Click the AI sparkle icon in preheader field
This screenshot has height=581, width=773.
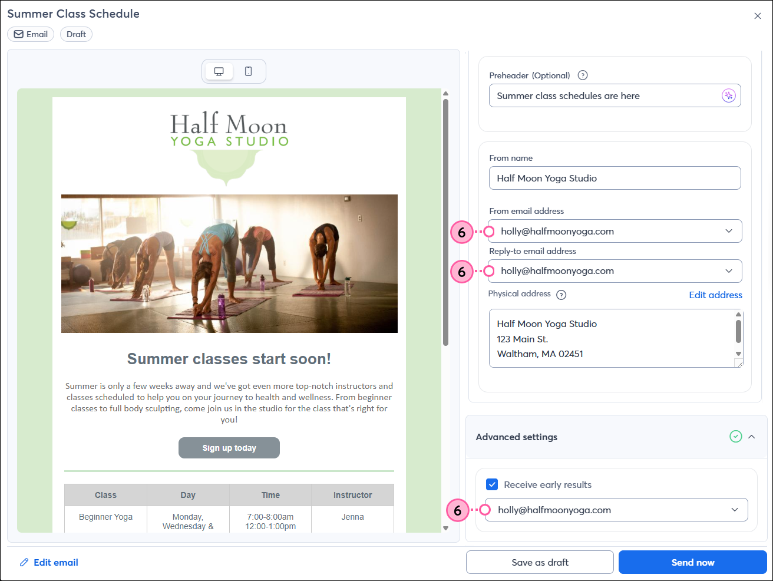tap(729, 95)
